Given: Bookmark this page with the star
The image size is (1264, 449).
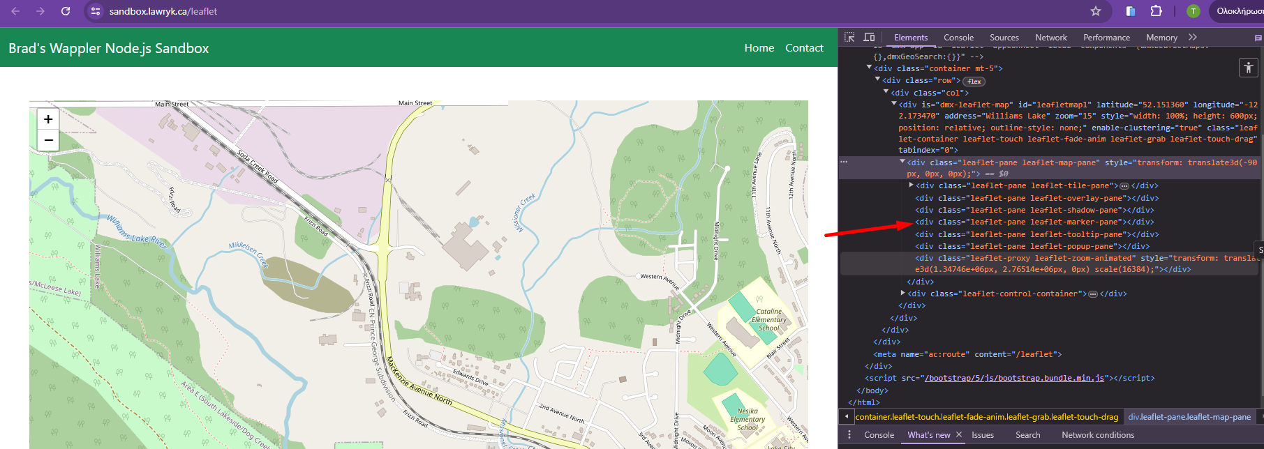Looking at the screenshot, I should click(x=1096, y=11).
